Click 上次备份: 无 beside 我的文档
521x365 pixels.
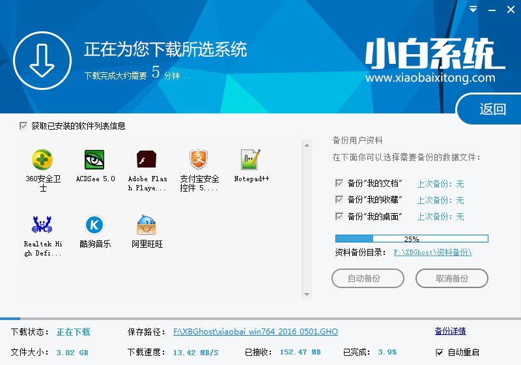pyautogui.click(x=440, y=184)
